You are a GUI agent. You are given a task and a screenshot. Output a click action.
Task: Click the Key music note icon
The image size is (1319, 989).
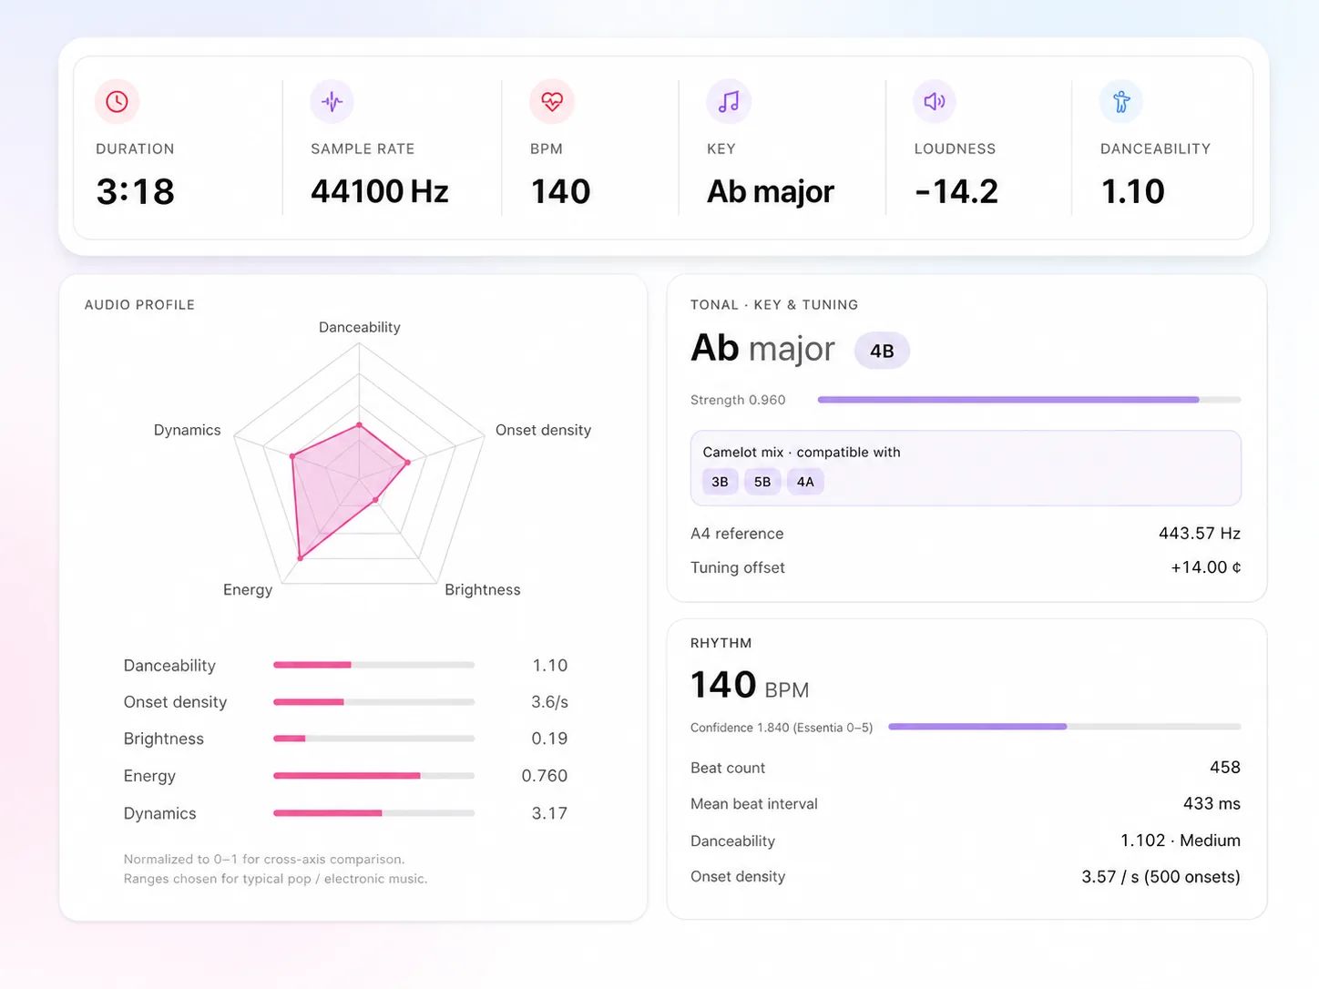(729, 101)
